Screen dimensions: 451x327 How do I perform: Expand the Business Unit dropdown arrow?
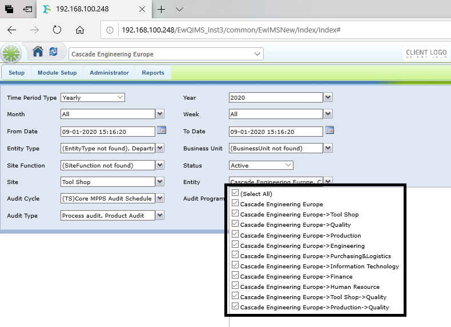click(328, 148)
